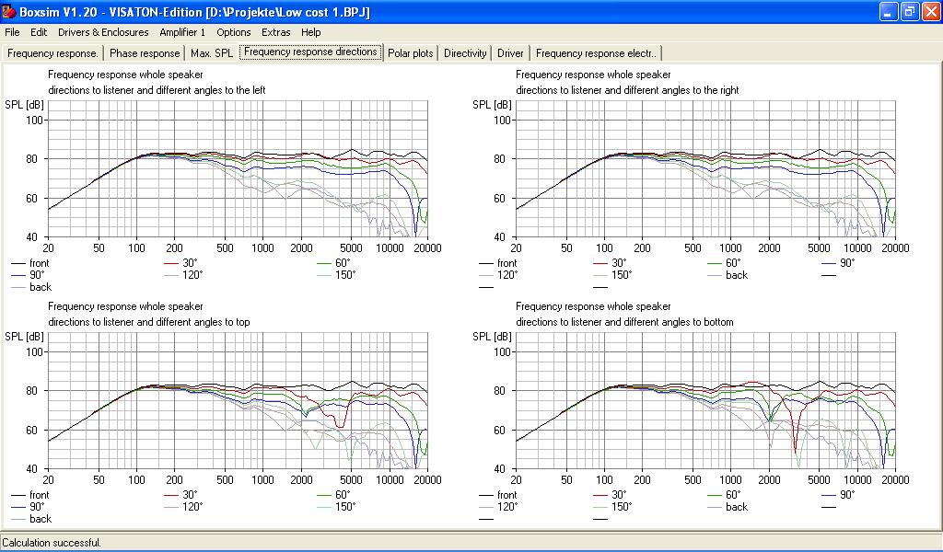Switch to the Frequency response tab
This screenshot has height=552, width=943.
tap(52, 53)
